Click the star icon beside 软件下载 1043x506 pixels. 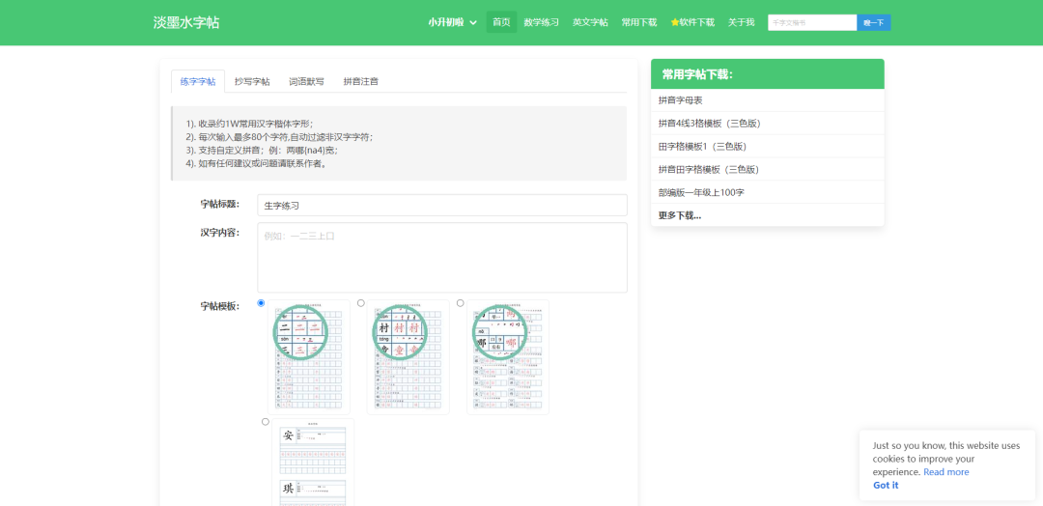click(674, 22)
